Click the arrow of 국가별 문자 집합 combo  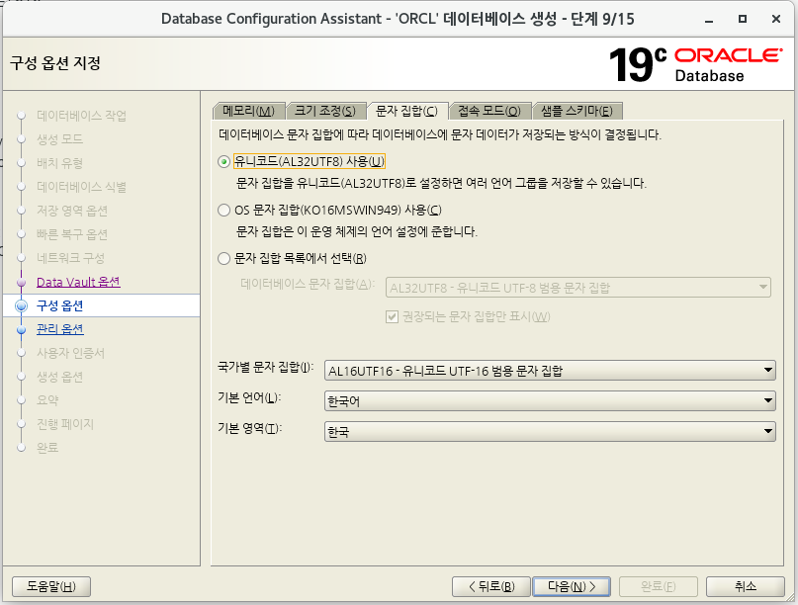tap(768, 371)
